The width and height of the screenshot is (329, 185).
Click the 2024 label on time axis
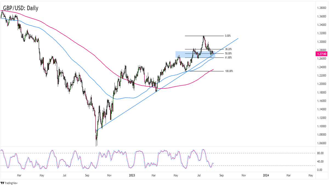pos(266,175)
